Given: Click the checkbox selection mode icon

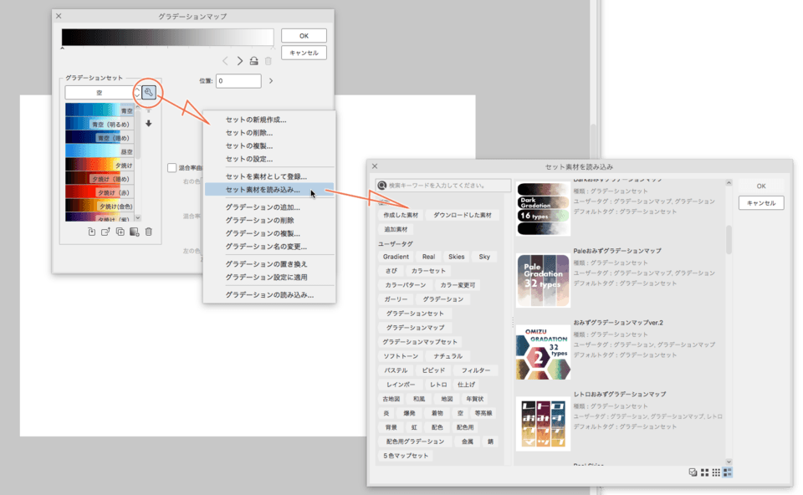Looking at the screenshot, I should [693, 473].
